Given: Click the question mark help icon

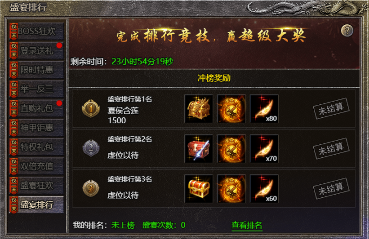Looking at the screenshot, I should coord(347,31).
